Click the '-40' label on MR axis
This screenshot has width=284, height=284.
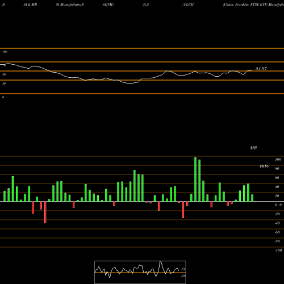click(x=277, y=223)
